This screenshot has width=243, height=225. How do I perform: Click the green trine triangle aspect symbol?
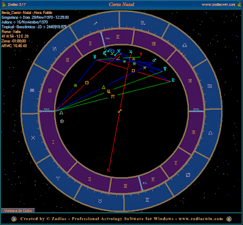tap(103, 87)
